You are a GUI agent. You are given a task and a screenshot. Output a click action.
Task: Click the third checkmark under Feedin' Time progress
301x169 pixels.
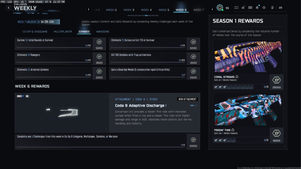(x=225, y=140)
